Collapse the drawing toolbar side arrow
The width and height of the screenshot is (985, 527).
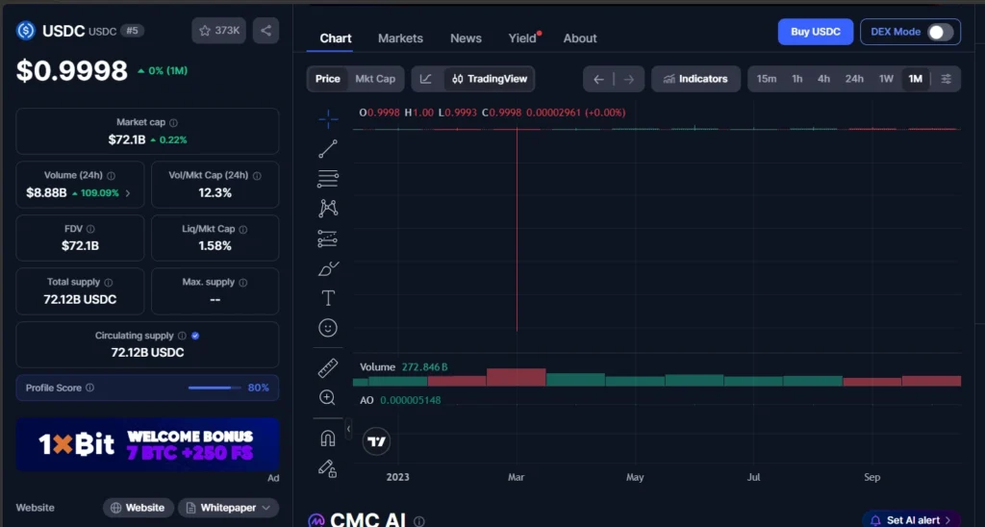pos(348,429)
